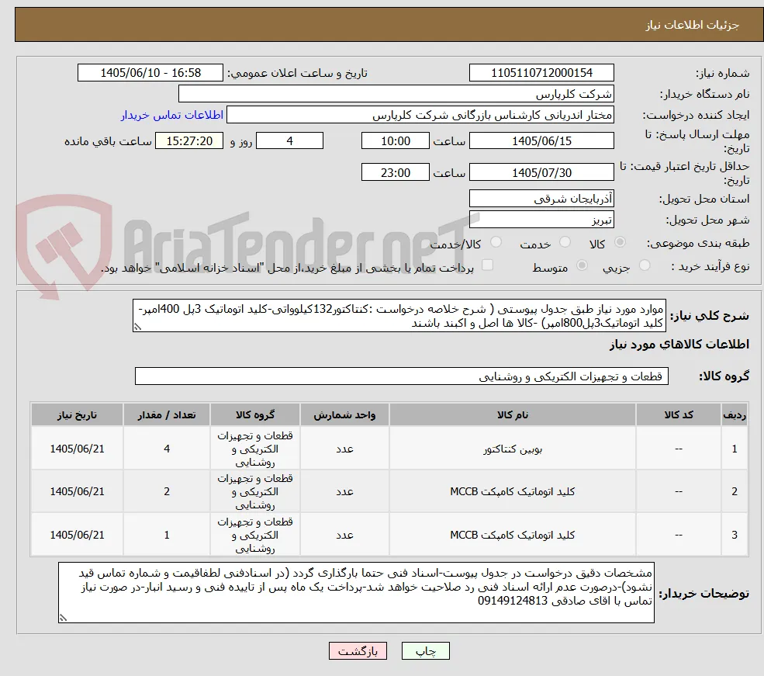Image resolution: width=764 pixels, height=676 pixels.
Task: Click the تعداد / مقدار column header
Action: 167,414
